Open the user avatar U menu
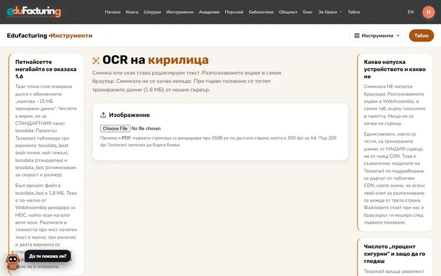 428,12
